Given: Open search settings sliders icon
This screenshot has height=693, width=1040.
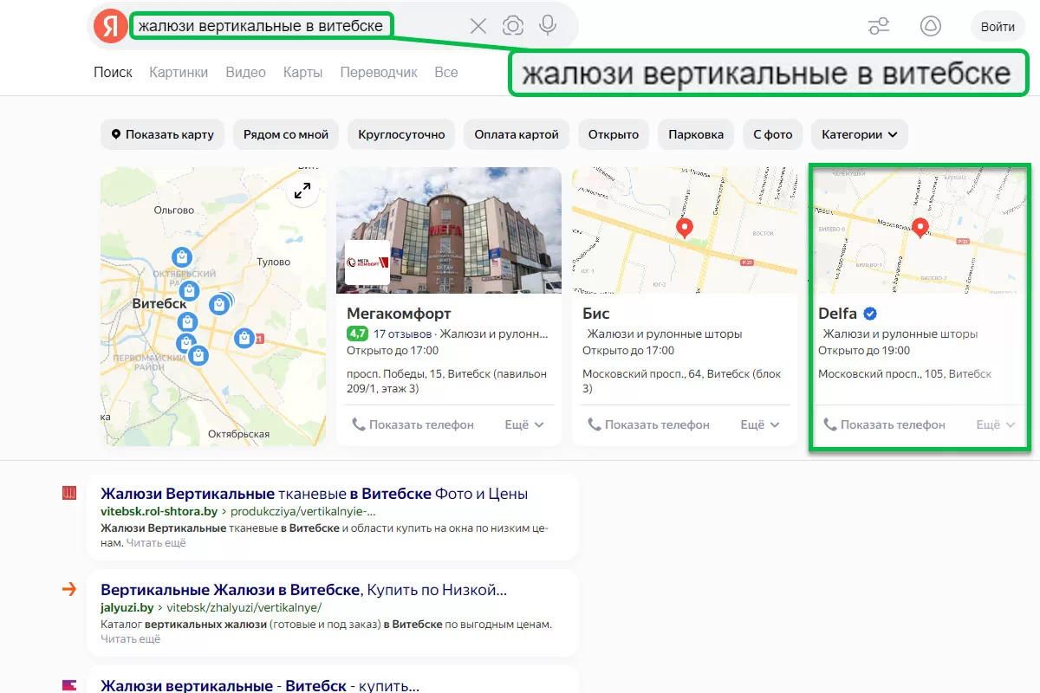Looking at the screenshot, I should click(x=879, y=27).
